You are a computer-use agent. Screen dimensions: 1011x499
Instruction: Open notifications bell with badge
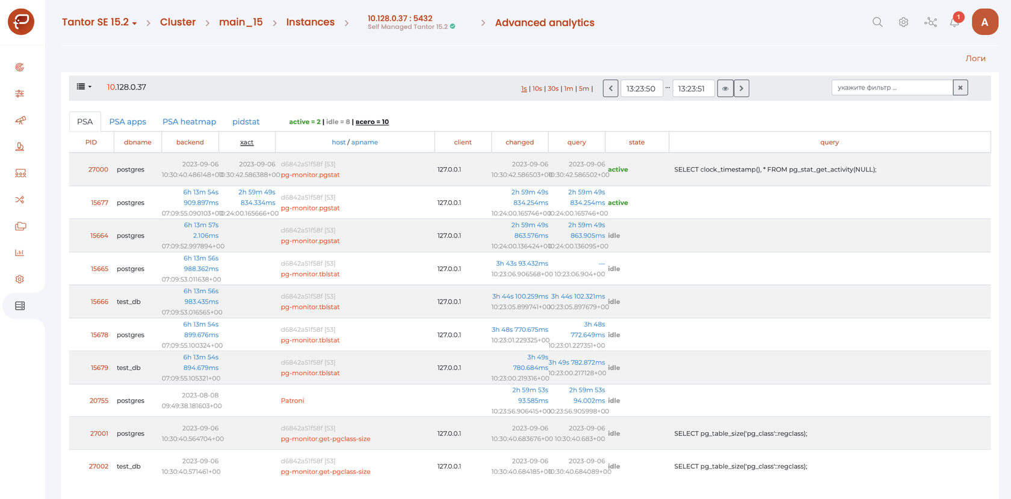tap(956, 21)
